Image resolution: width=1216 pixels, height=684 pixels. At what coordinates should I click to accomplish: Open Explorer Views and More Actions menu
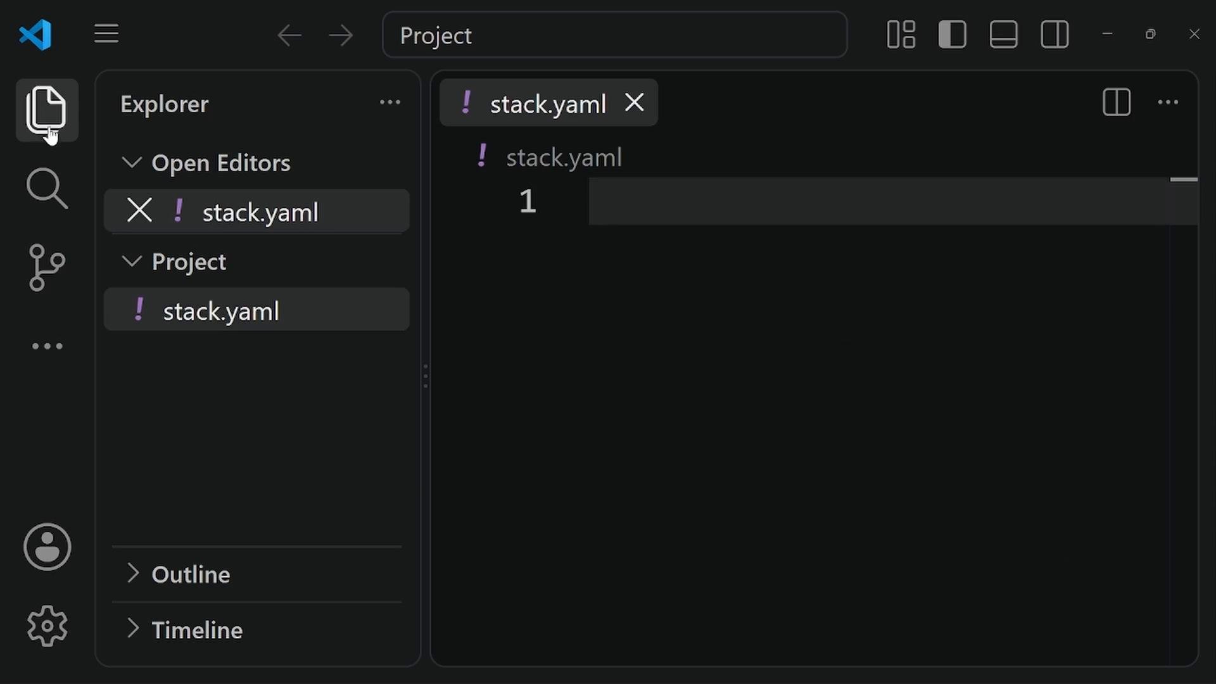click(x=389, y=102)
